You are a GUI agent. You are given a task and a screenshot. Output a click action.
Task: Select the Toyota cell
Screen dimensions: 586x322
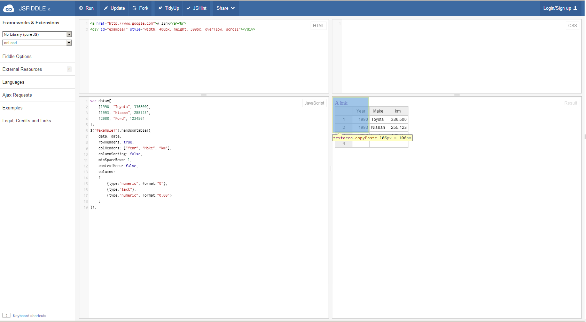point(378,119)
